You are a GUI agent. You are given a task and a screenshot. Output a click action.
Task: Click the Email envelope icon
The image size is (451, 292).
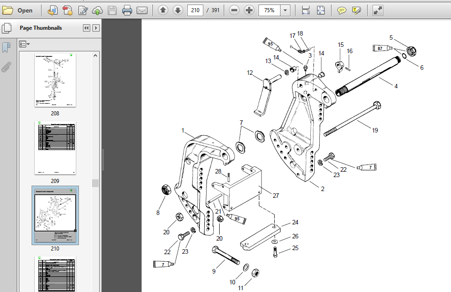[142, 11]
